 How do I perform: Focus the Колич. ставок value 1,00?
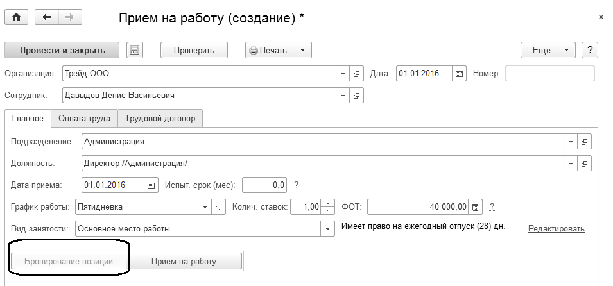(306, 208)
